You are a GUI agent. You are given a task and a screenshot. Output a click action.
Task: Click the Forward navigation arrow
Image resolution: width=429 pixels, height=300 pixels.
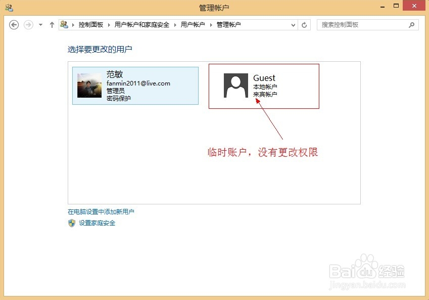point(27,24)
